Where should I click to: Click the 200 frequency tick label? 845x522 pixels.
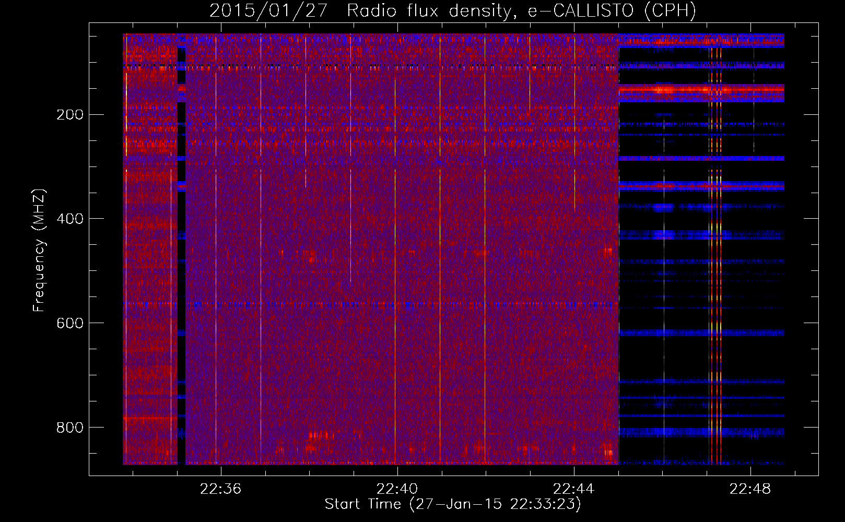(70, 115)
